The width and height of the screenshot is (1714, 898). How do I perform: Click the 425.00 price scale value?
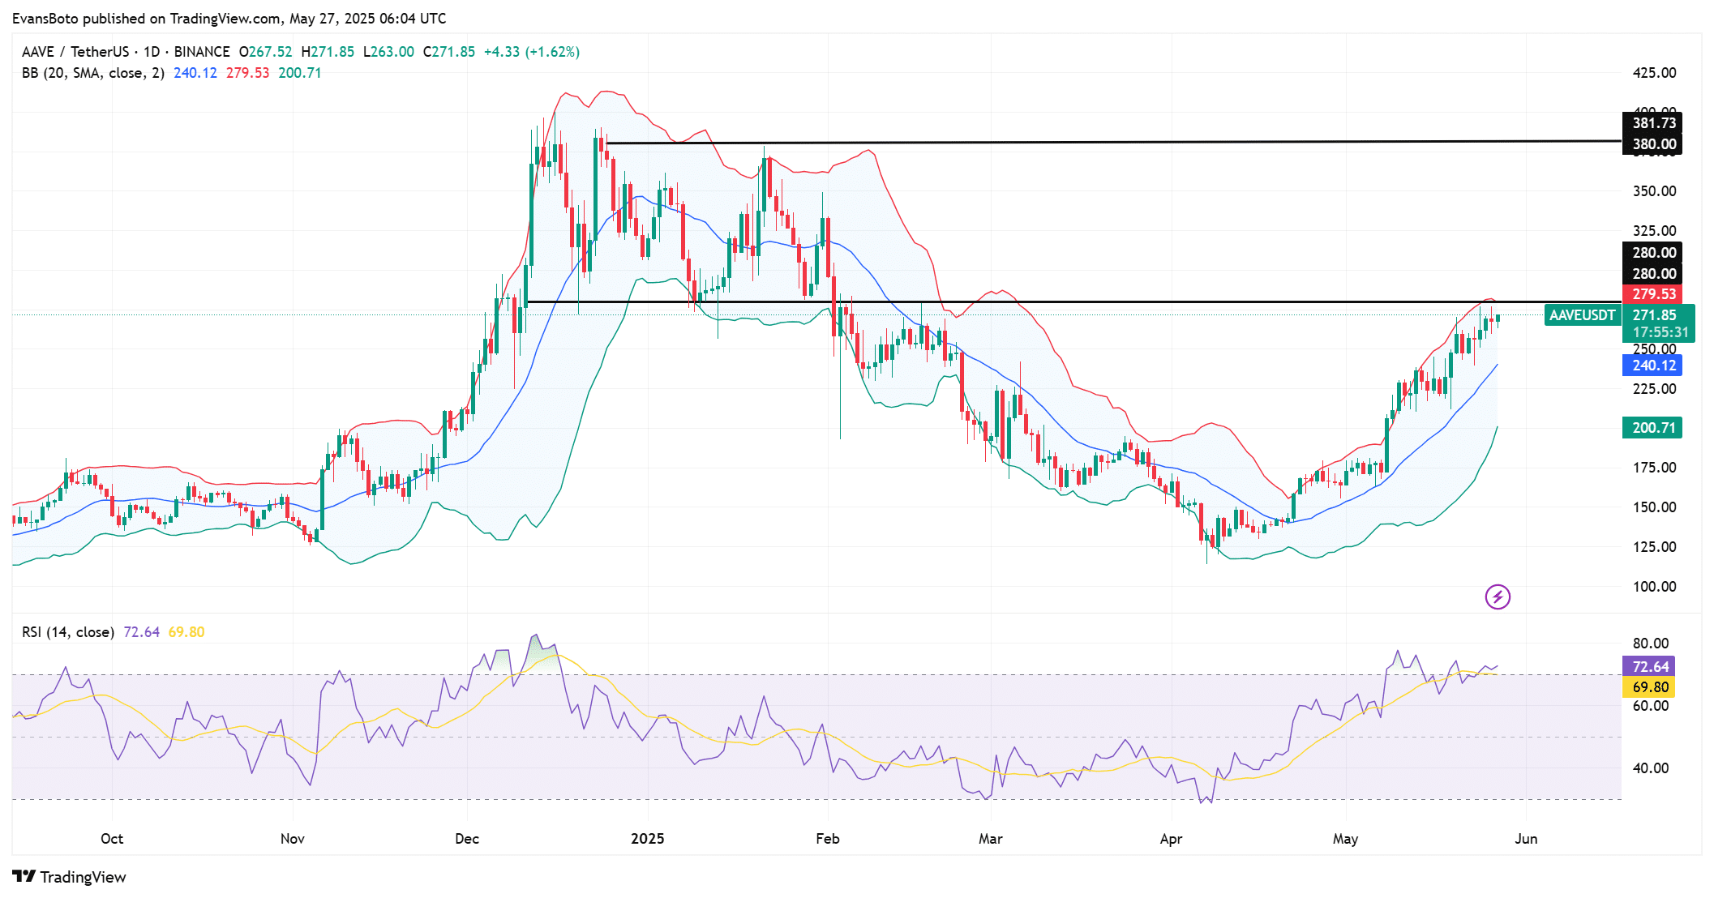tap(1654, 73)
